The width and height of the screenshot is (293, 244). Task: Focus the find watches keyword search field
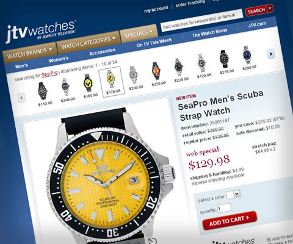click(x=201, y=21)
